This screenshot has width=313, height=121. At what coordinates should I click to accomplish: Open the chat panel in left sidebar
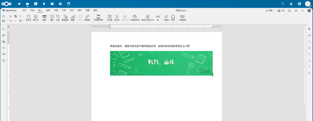point(3,42)
